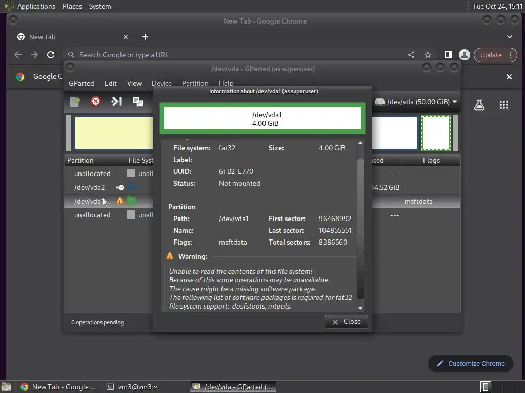Screen dimensions: 525x393
Task: Open Chrome's three-dot menu icon
Action: coord(511,55)
